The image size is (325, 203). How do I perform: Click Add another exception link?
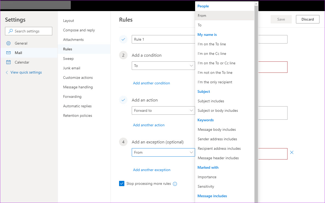tap(152, 170)
